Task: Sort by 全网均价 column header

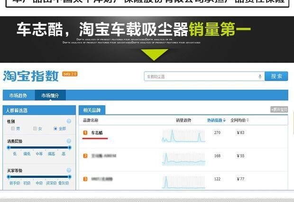Action: 239,120
